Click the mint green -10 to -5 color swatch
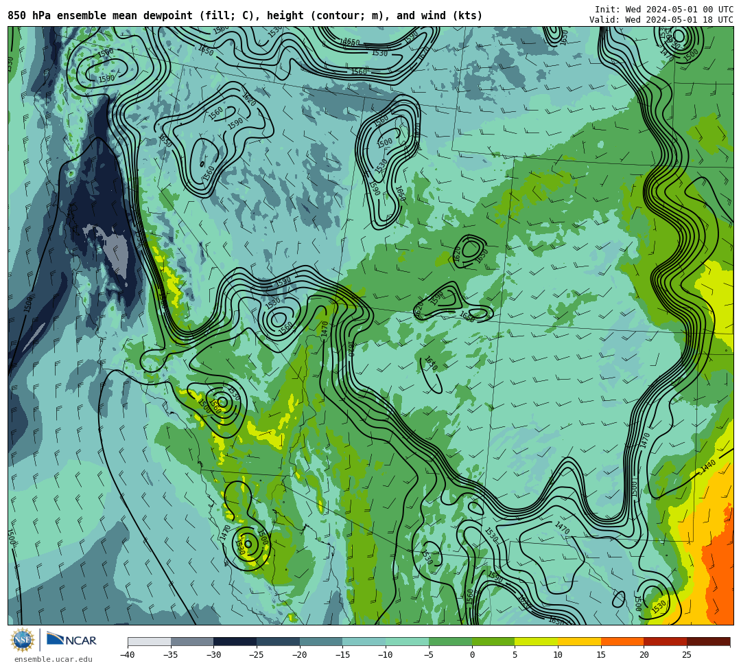741x668 pixels. point(408,641)
